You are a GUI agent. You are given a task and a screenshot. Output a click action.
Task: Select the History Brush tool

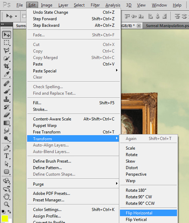click(x=7, y=107)
